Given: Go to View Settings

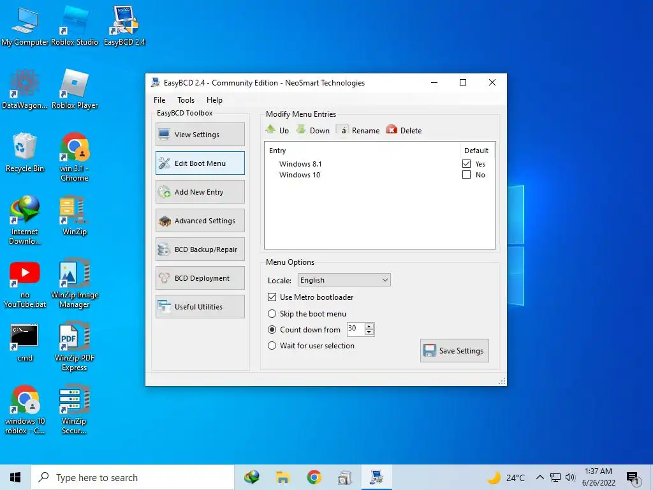Looking at the screenshot, I should point(200,134).
